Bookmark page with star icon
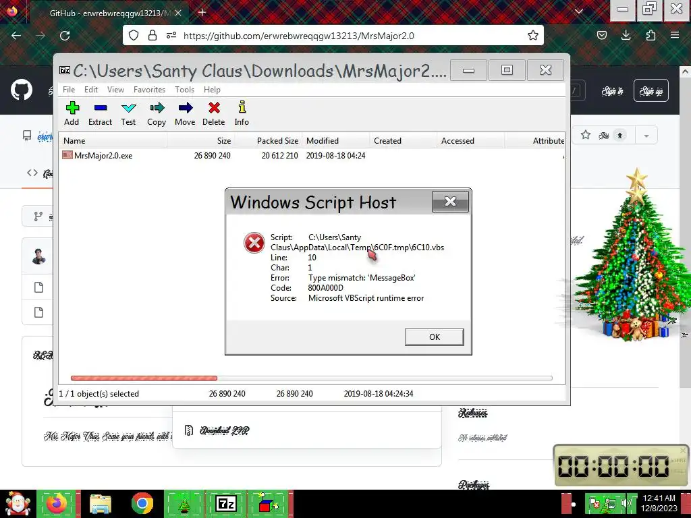This screenshot has width=691, height=518. [533, 35]
